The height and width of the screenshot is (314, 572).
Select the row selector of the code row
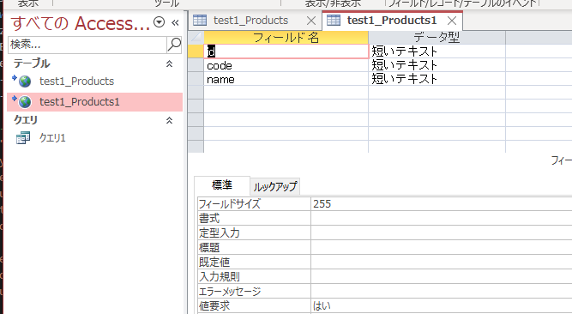click(x=196, y=65)
